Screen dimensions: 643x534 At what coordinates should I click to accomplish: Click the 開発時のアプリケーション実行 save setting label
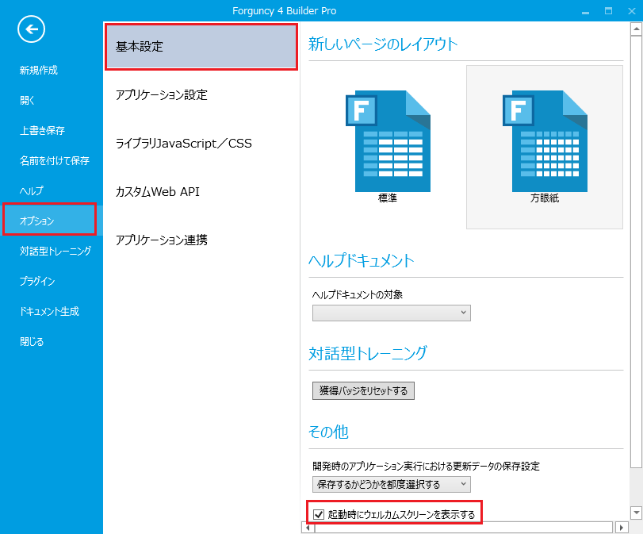point(426,467)
